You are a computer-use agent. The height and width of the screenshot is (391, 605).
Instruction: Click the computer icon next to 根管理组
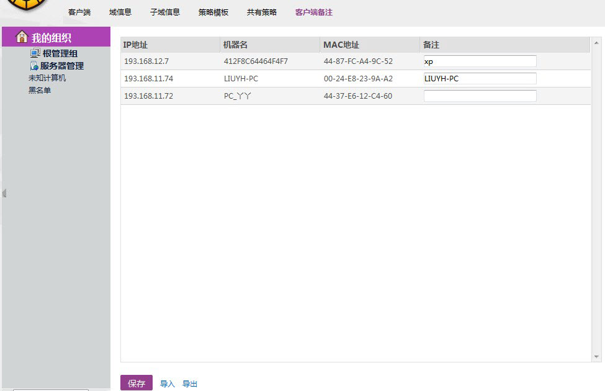coord(35,53)
